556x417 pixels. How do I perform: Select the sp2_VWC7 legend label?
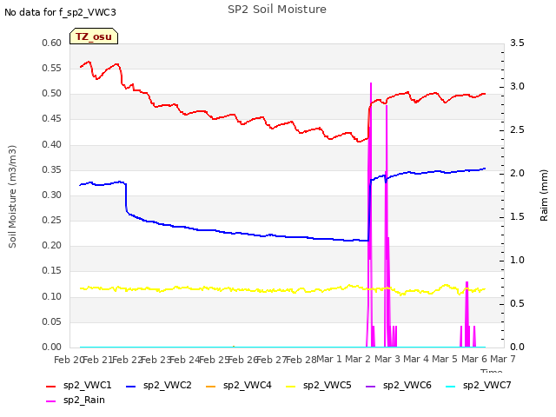coord(486,386)
